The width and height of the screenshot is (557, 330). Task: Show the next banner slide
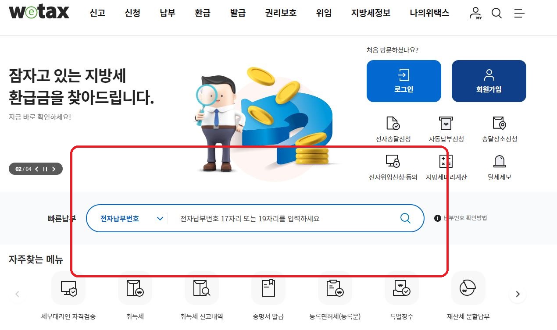[54, 169]
